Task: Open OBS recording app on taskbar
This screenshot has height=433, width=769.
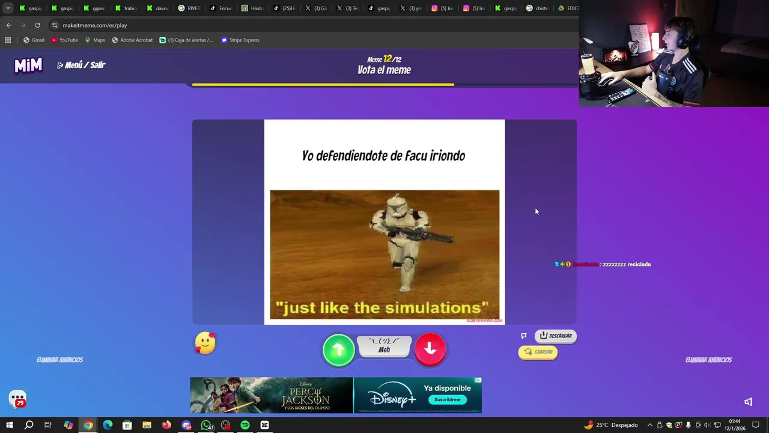Action: pos(225,425)
